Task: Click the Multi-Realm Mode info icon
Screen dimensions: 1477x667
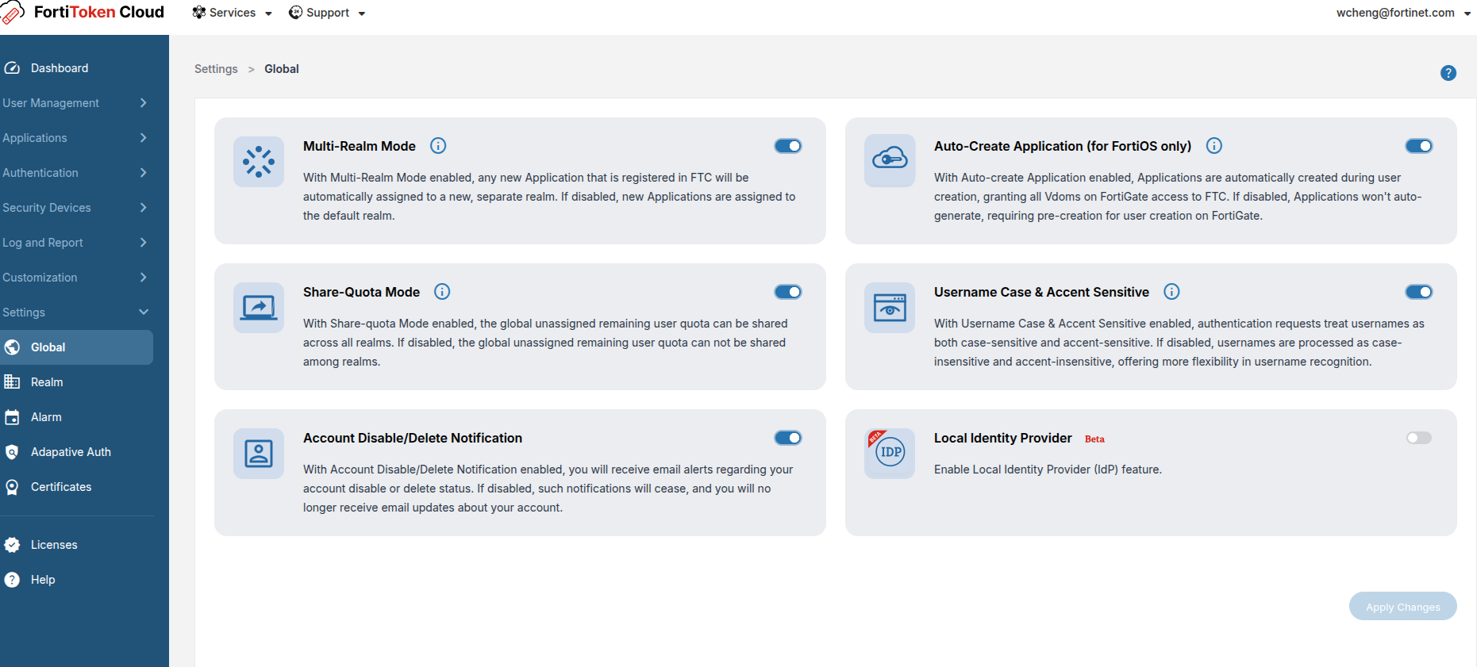Action: pyautogui.click(x=437, y=146)
